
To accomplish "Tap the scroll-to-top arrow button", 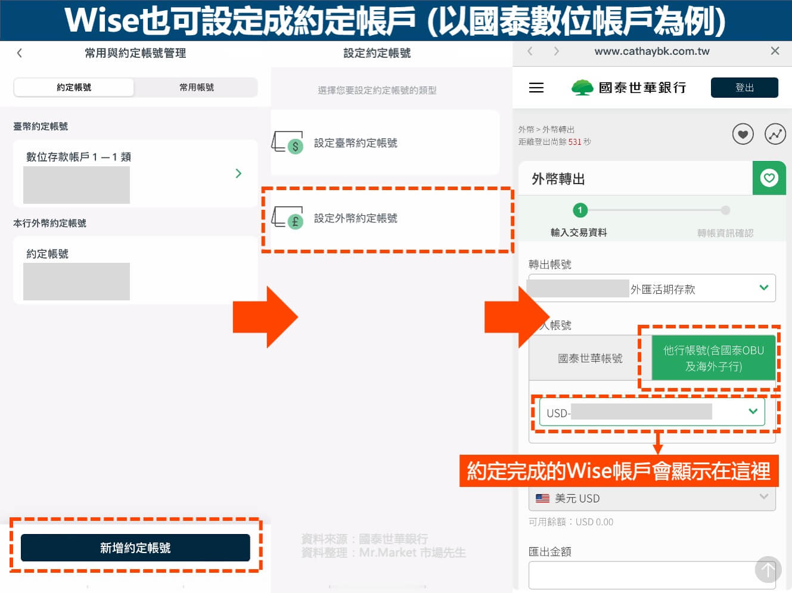I will click(x=768, y=570).
